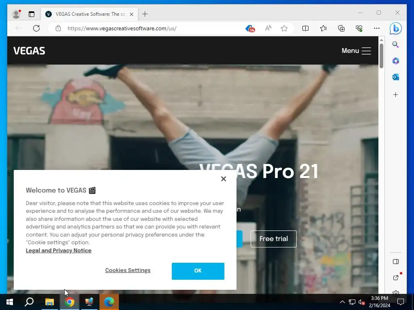Open Browser essentials heart icon
The height and width of the screenshot is (310, 414).
[x=359, y=29]
